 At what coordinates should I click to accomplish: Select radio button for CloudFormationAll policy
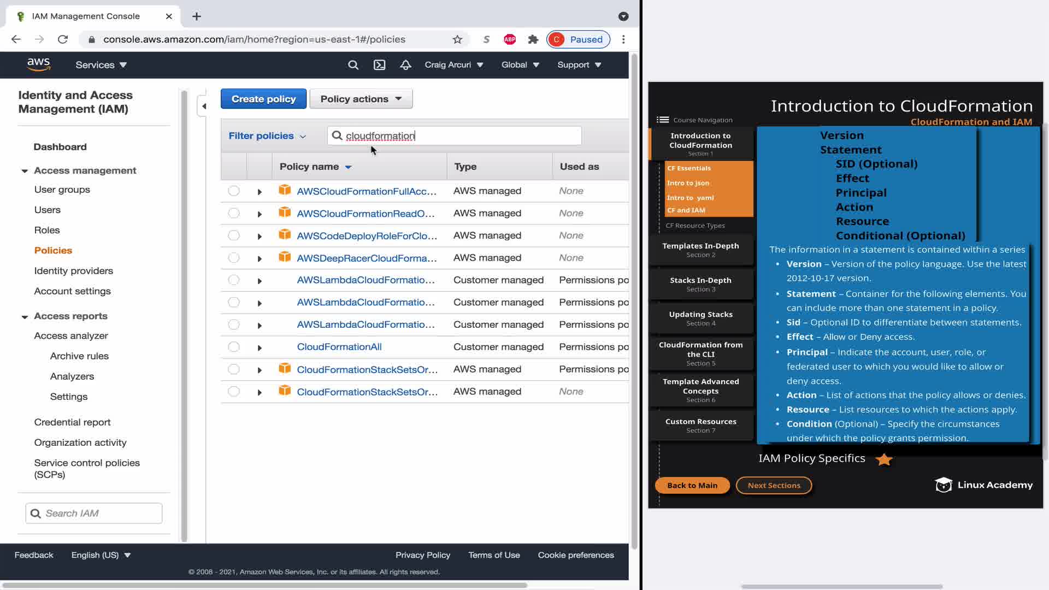pyautogui.click(x=234, y=347)
